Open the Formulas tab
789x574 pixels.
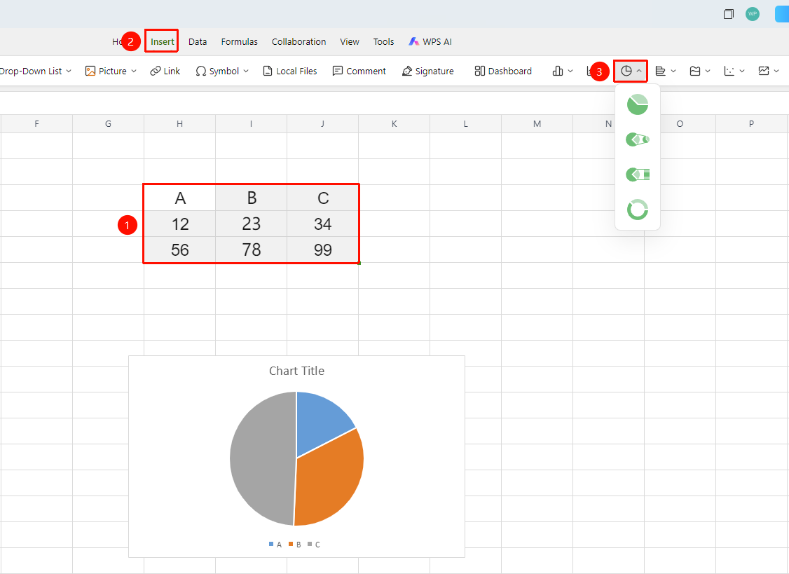pyautogui.click(x=240, y=42)
